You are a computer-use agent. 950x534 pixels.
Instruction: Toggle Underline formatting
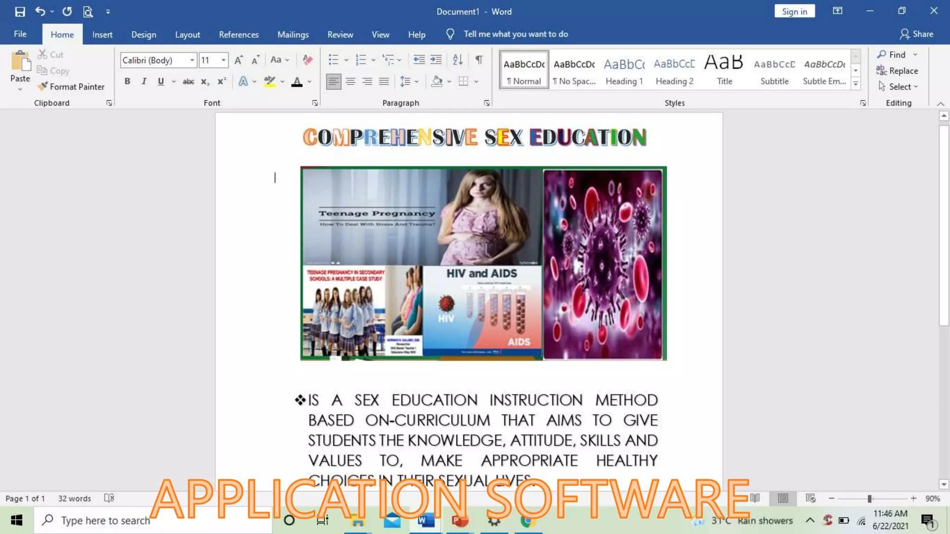[x=161, y=82]
